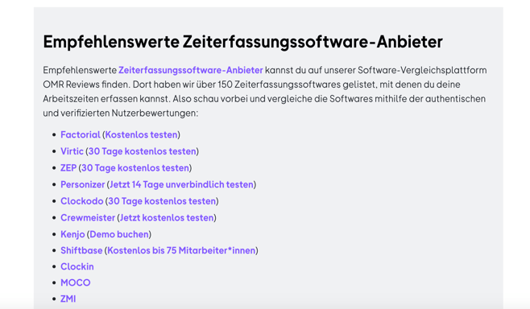
Task: Open the MOCO link
Action: (76, 282)
